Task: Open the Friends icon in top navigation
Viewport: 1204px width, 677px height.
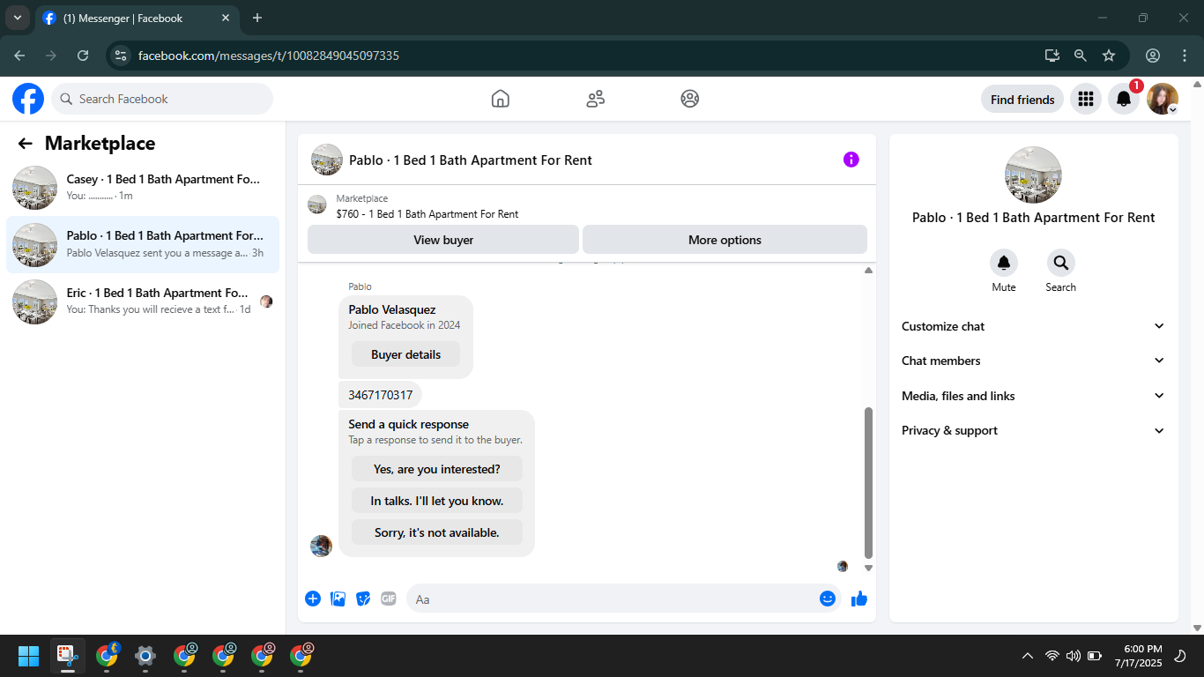Action: [596, 99]
